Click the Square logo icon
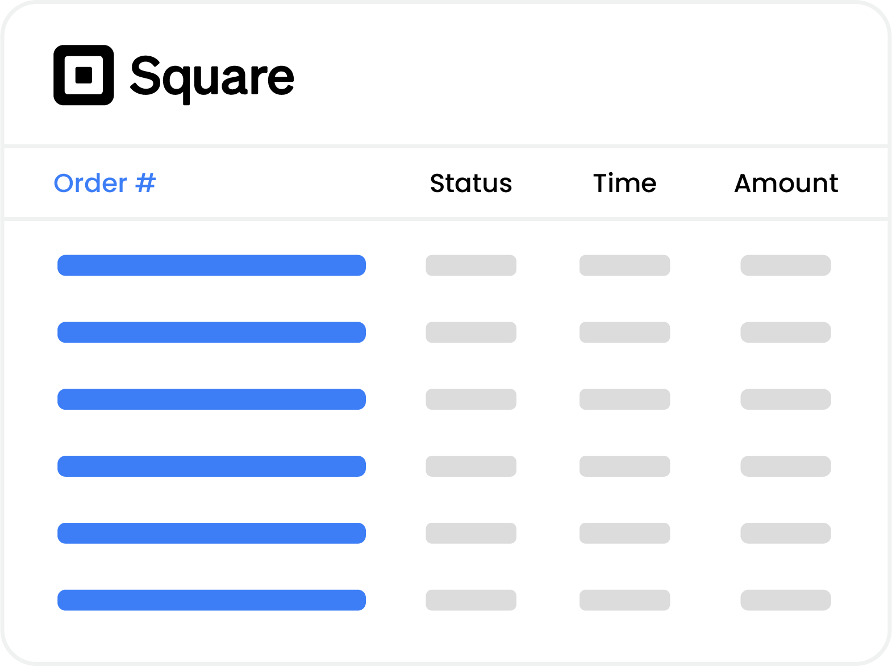 click(x=84, y=75)
